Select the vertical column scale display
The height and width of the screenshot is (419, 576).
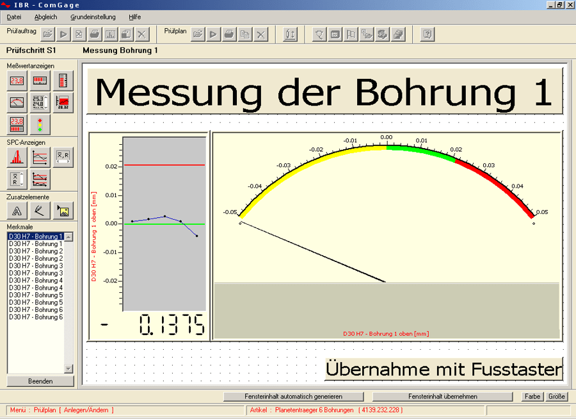click(63, 81)
